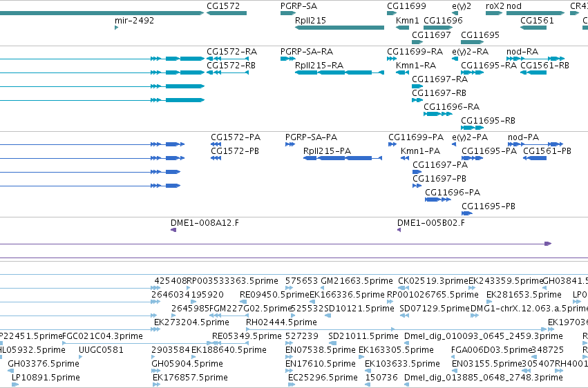Click the CG11696 gene label

click(443, 20)
